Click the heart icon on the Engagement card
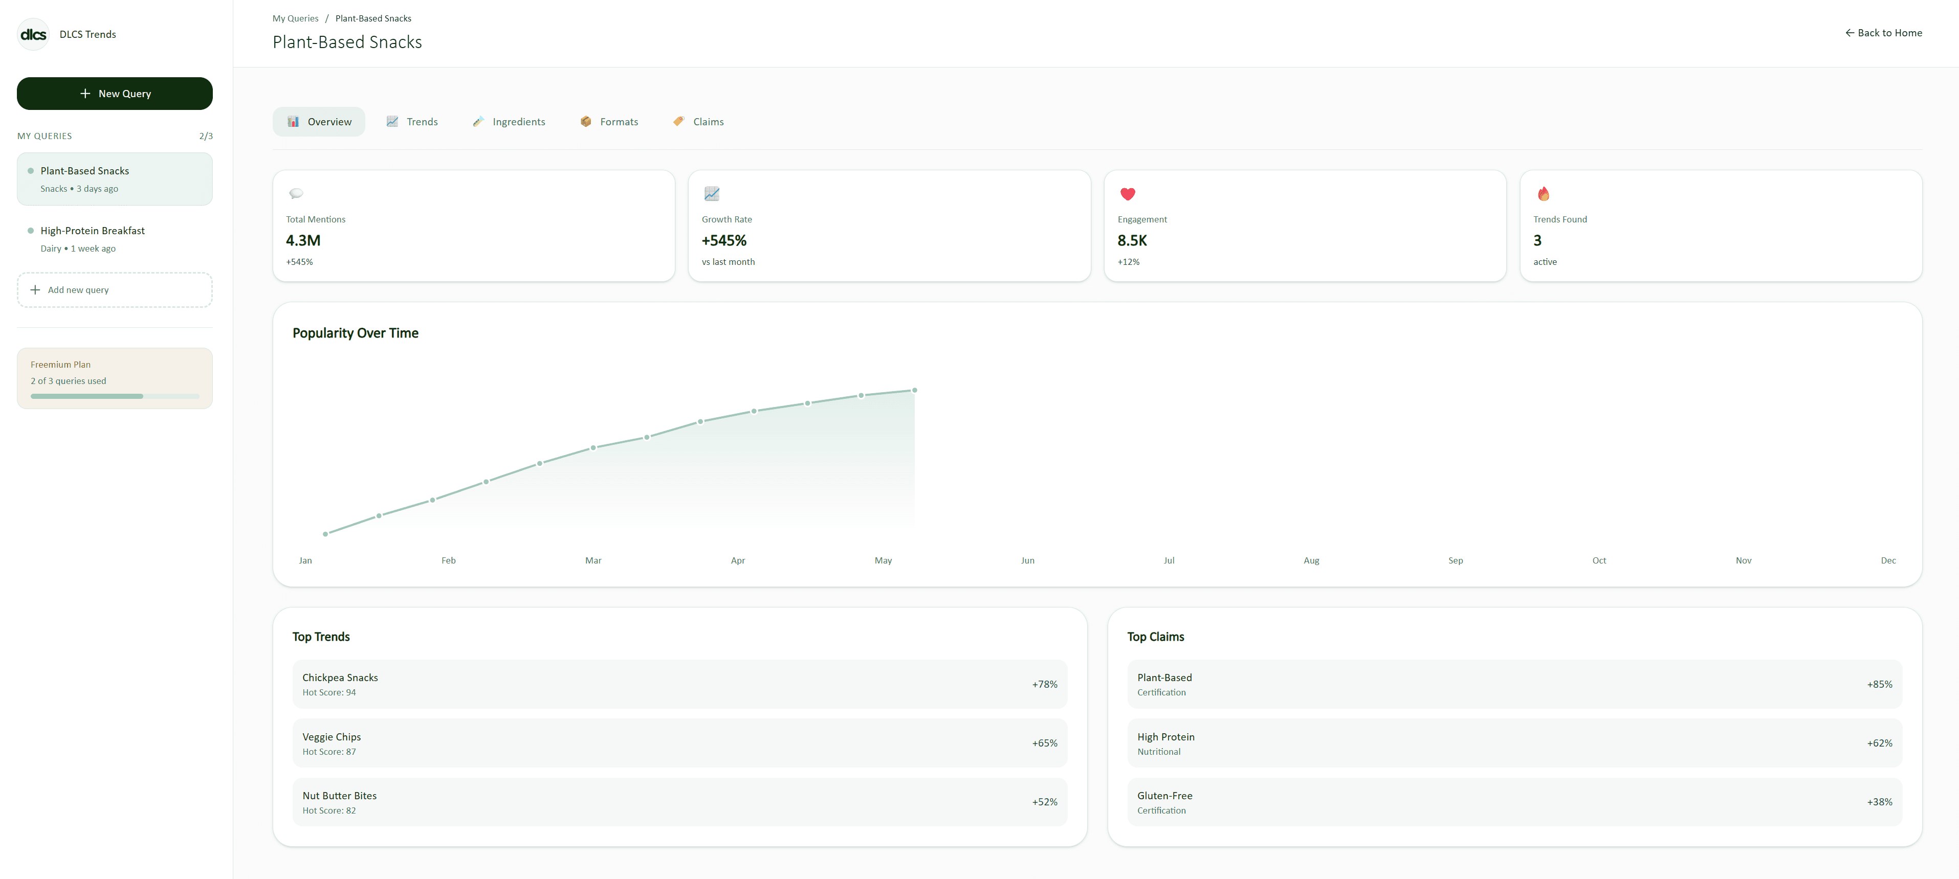1959x879 pixels. [1127, 193]
